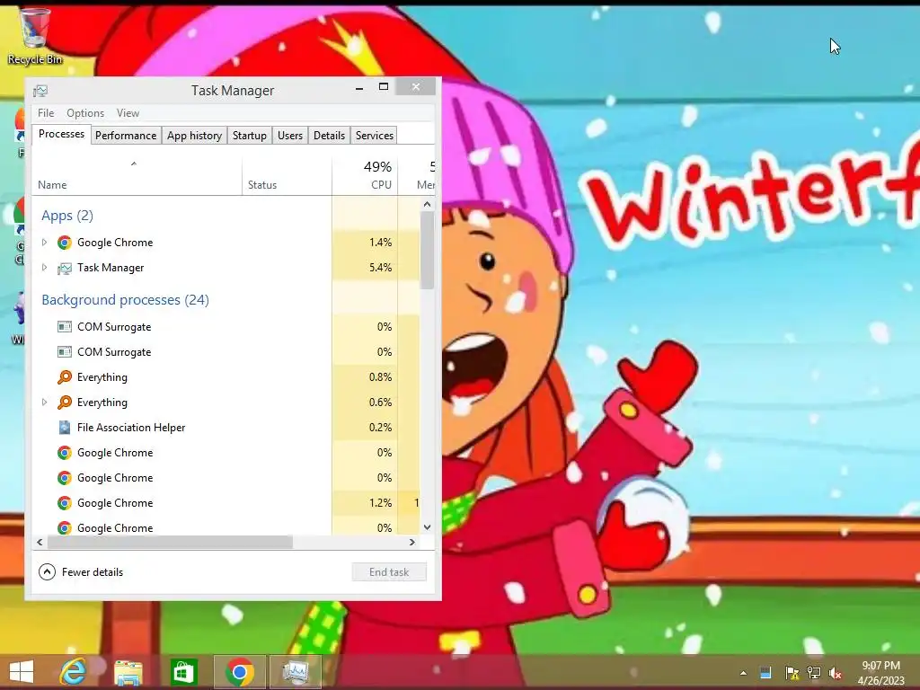Click the vertical scrollbar down arrow

[x=427, y=527]
